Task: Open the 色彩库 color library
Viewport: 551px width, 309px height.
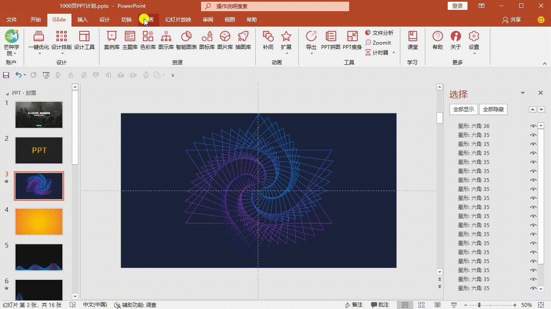Action: [148, 40]
